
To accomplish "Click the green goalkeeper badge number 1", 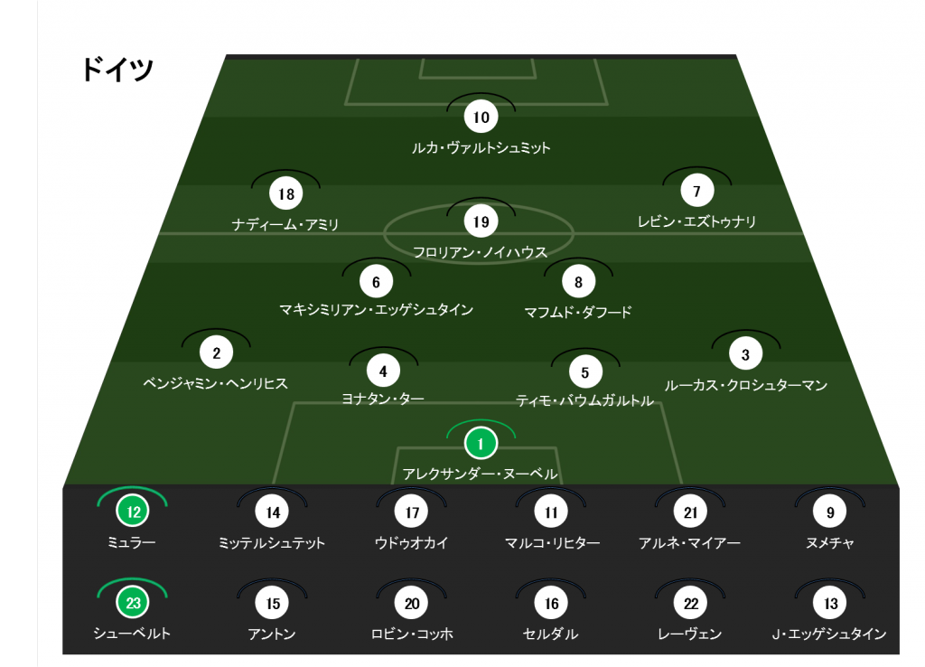I will [481, 444].
